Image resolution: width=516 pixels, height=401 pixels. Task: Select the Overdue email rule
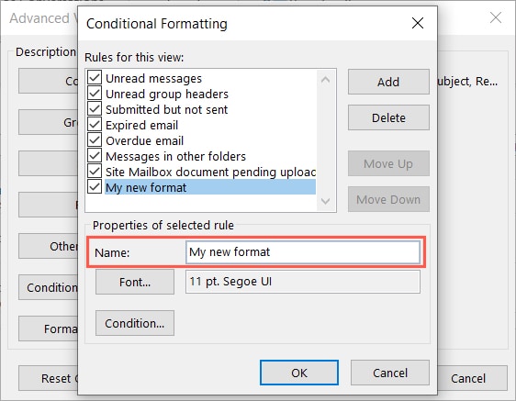(144, 140)
